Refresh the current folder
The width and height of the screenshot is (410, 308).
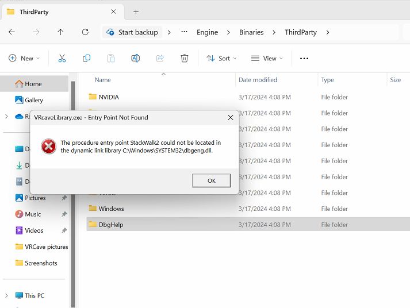click(x=85, y=32)
